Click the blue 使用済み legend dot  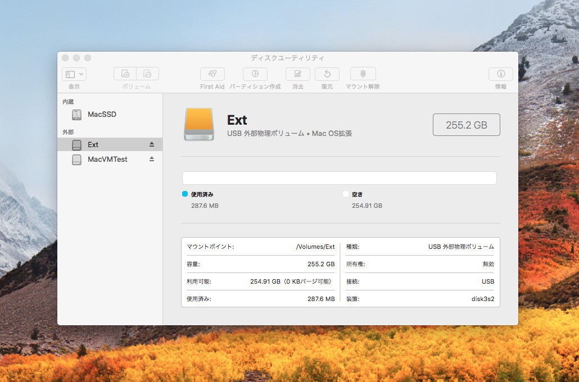coord(185,194)
